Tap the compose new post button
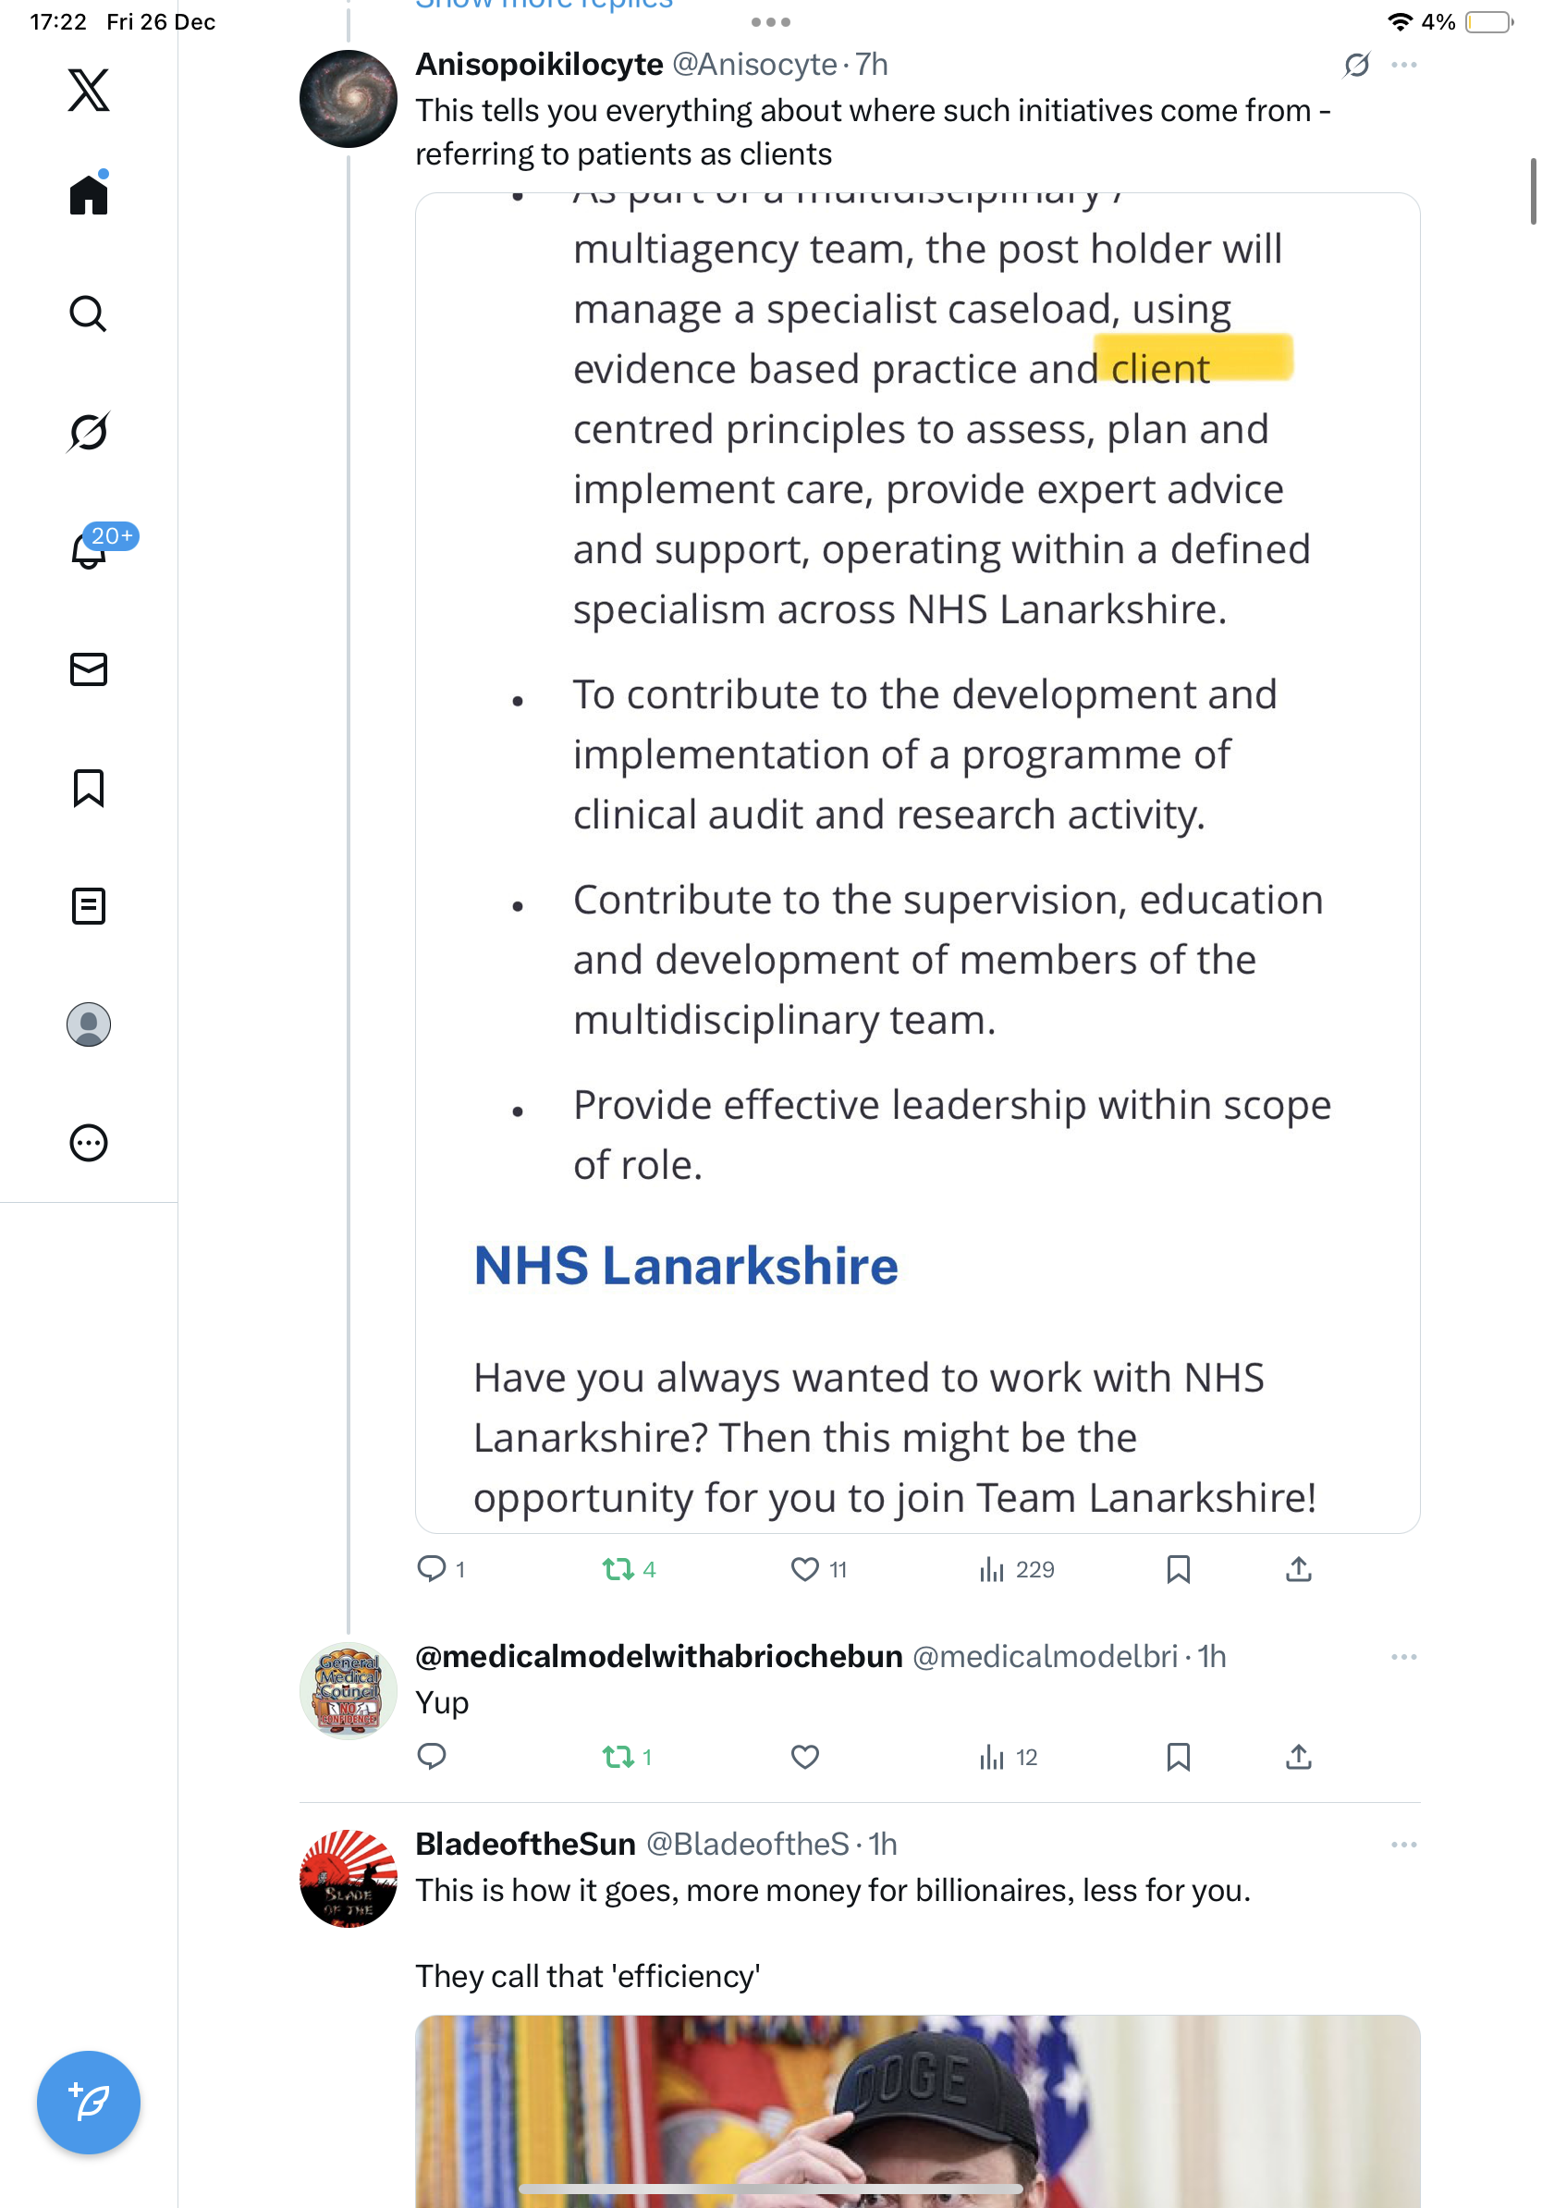 point(89,2102)
